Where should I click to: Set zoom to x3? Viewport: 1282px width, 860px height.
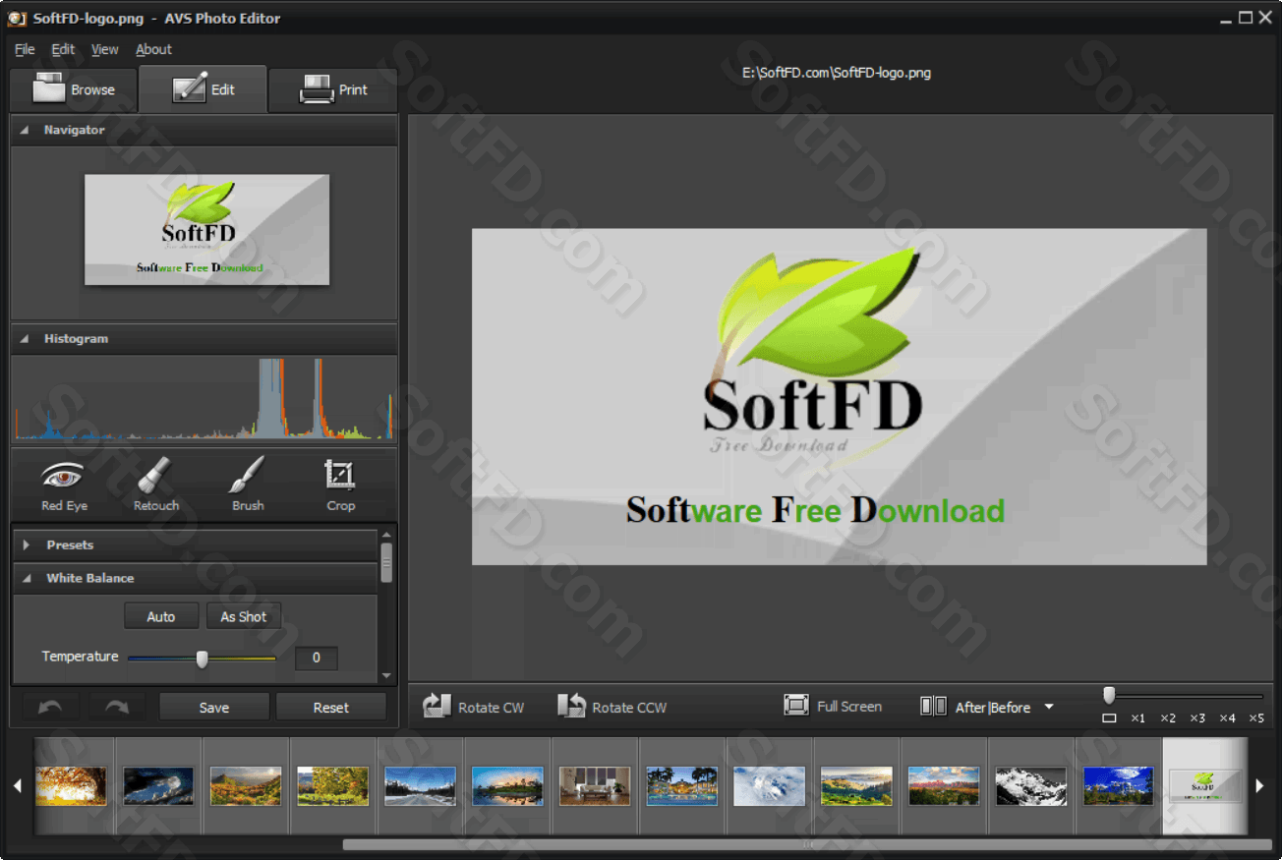pos(1197,718)
